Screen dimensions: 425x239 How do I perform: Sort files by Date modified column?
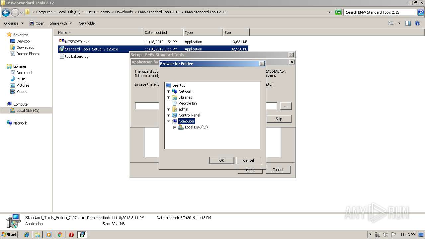(x=163, y=33)
